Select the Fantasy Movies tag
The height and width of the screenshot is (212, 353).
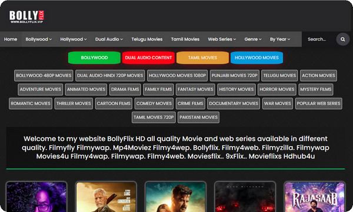(195, 89)
